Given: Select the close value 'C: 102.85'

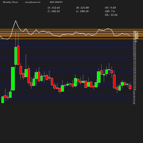Looking at the screenshot, I should [54, 11].
